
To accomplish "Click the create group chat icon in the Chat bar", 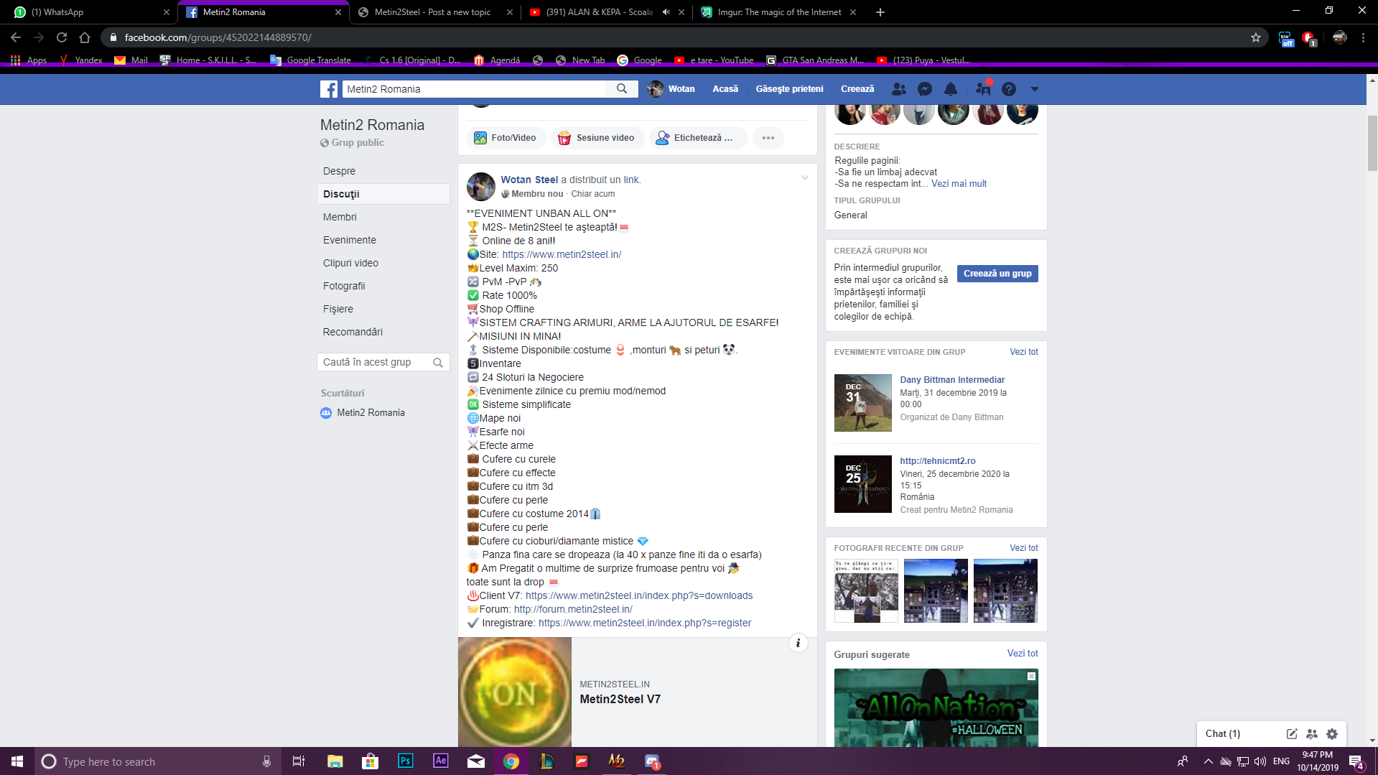I will (1312, 734).
